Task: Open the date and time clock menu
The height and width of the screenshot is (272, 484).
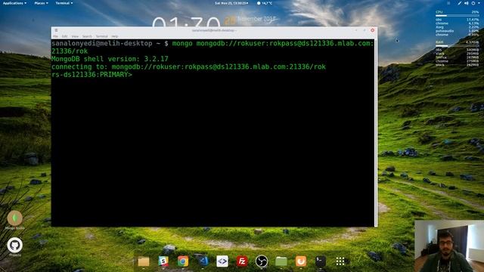Action: tap(231, 3)
